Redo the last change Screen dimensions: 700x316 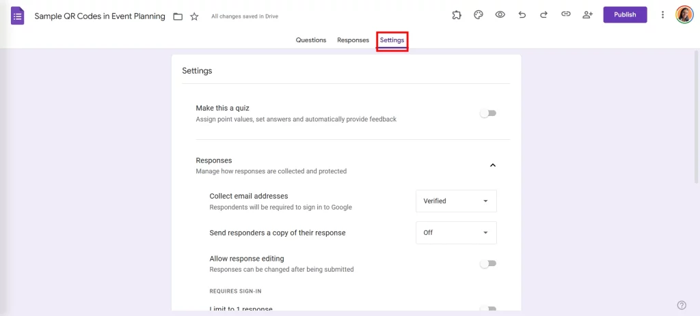[543, 15]
